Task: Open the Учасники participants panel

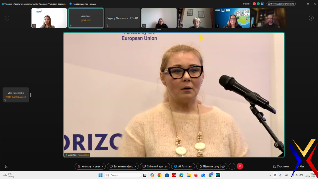Action: [281, 166]
